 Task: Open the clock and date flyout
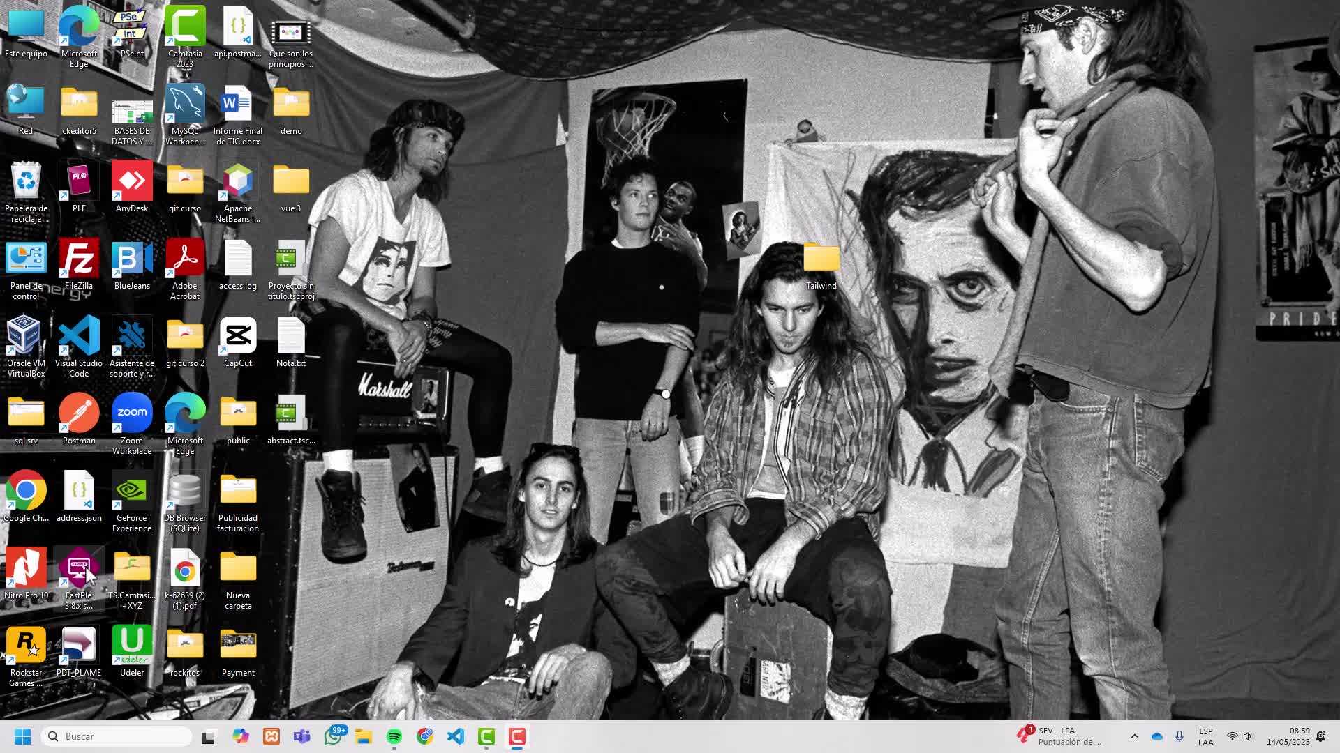(1288, 736)
